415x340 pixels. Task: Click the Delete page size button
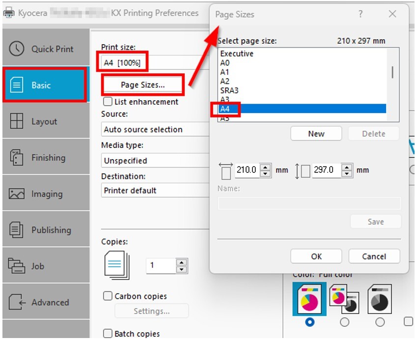373,134
